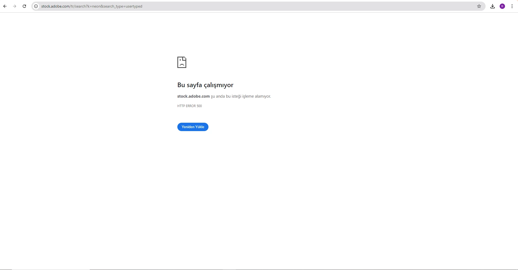The width and height of the screenshot is (518, 270).
Task: Click the forward navigation arrow
Action: (x=15, y=6)
